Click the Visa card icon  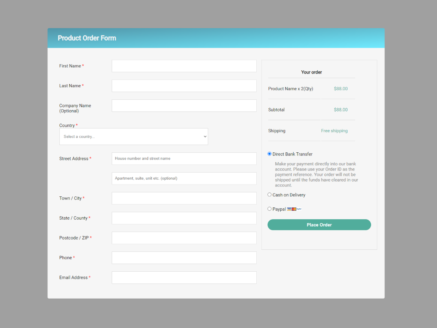[x=289, y=209]
